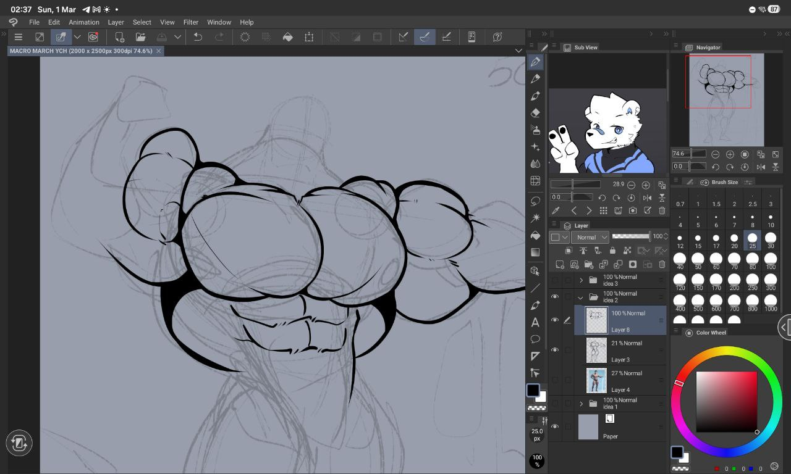Image resolution: width=791 pixels, height=474 pixels.
Task: Select the Fill bucket tool
Action: click(x=535, y=235)
